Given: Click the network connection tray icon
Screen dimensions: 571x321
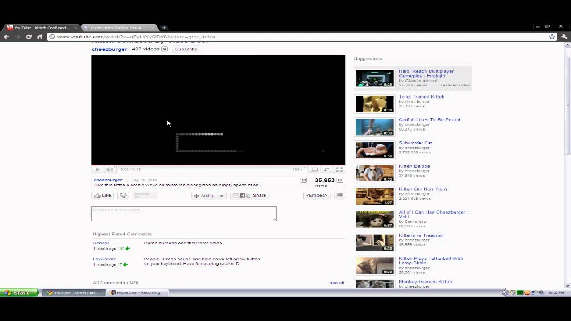Looking at the screenshot, I should coord(534,293).
